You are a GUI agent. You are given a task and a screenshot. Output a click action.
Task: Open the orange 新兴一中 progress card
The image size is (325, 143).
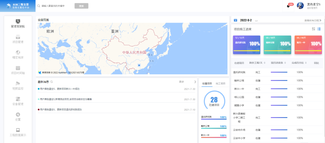click(x=308, y=45)
